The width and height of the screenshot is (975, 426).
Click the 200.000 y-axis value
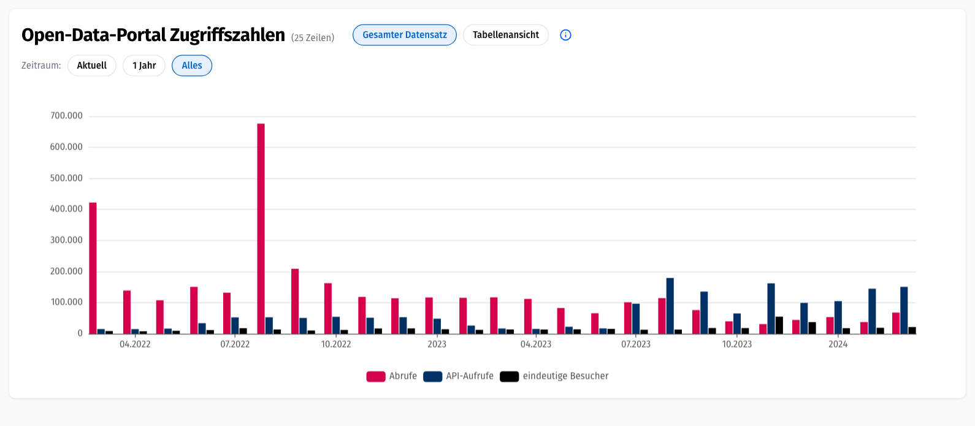click(x=66, y=272)
